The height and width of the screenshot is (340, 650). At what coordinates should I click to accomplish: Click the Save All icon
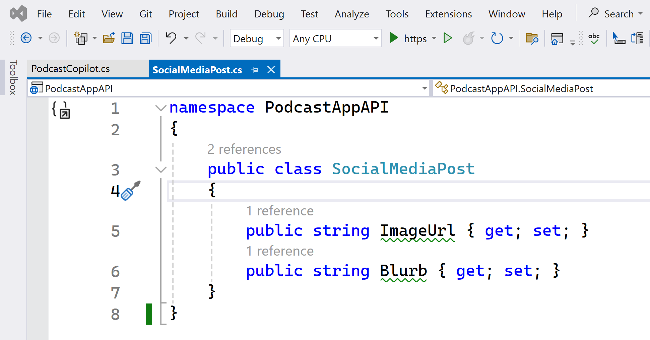(145, 38)
